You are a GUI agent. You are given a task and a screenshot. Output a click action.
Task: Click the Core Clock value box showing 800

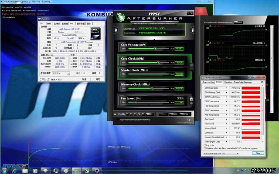(179, 63)
